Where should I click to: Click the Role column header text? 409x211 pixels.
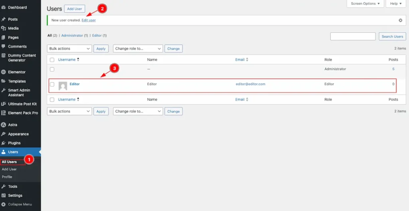click(x=328, y=60)
